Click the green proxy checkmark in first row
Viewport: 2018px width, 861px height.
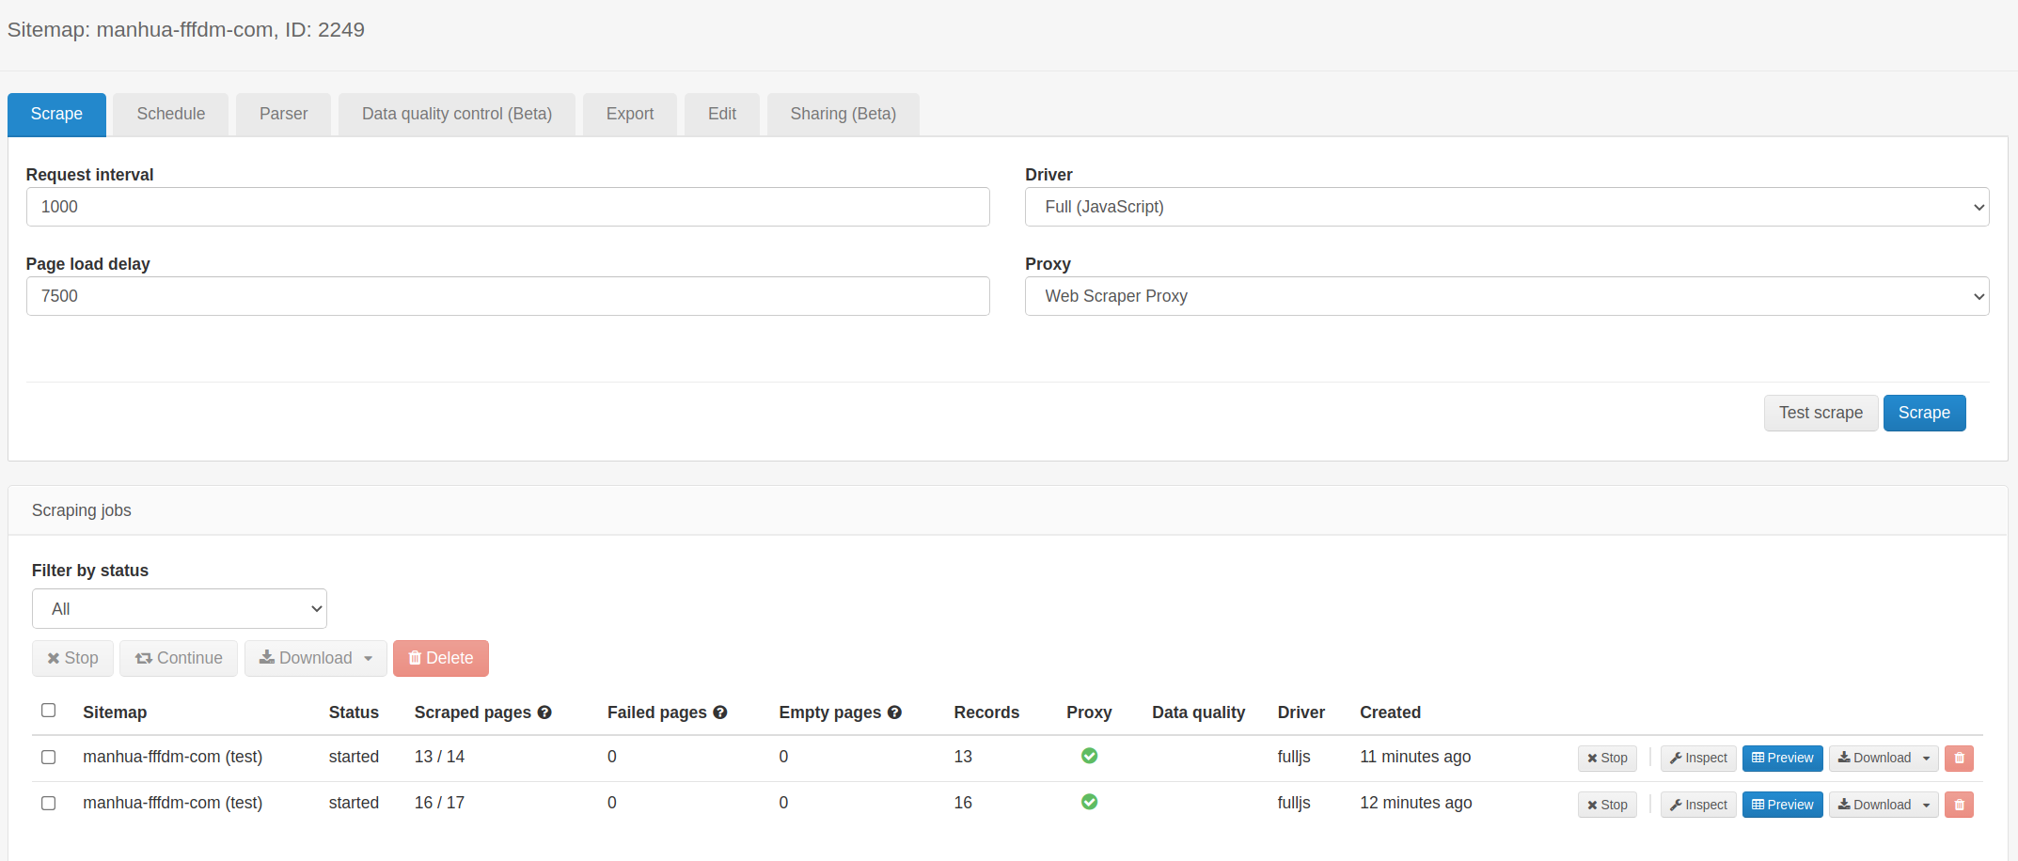1089,756
